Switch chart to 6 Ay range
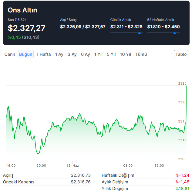 point(86,54)
